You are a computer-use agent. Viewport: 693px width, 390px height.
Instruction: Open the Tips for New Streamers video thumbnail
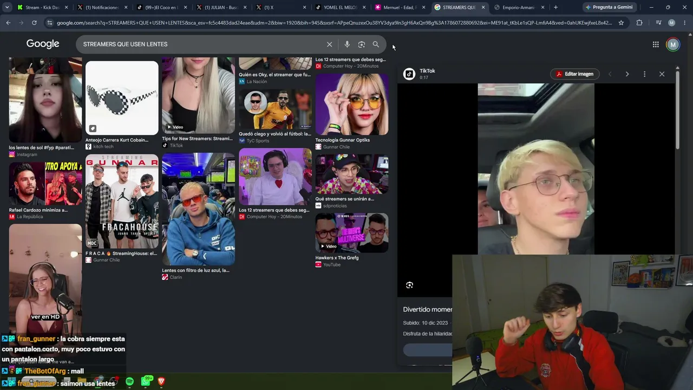click(198, 95)
